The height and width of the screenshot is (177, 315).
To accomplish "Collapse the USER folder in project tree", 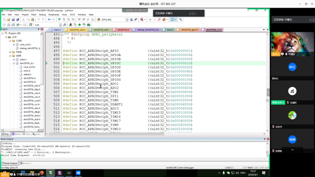I will (x=10, y=56).
